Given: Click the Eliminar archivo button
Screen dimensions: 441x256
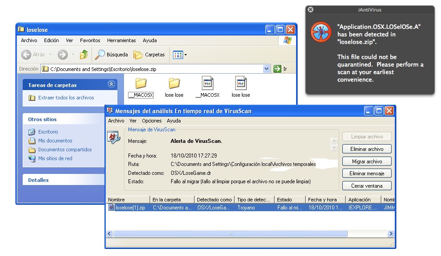Looking at the screenshot, I should pyautogui.click(x=367, y=149).
